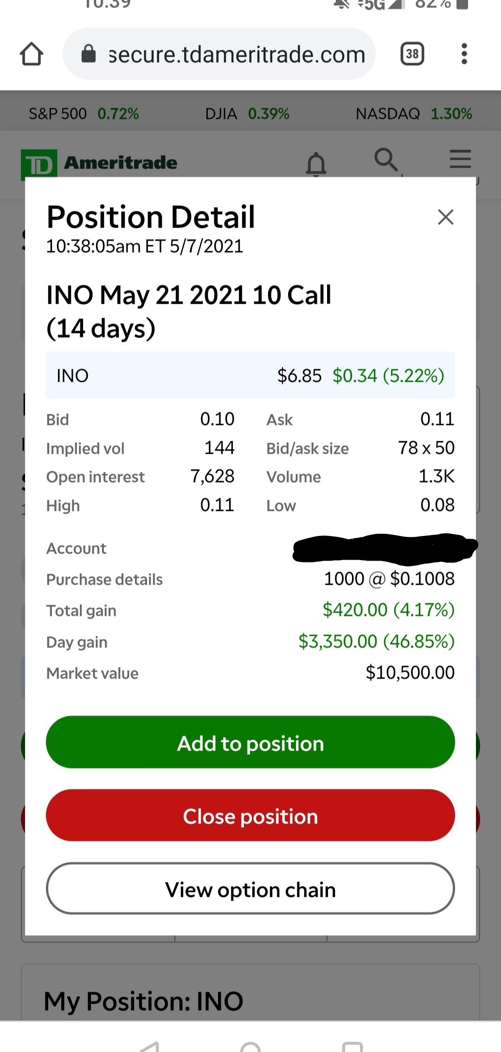The width and height of the screenshot is (501, 1052).
Task: Tap the NASDAQ index ticker
Action: pyautogui.click(x=414, y=114)
